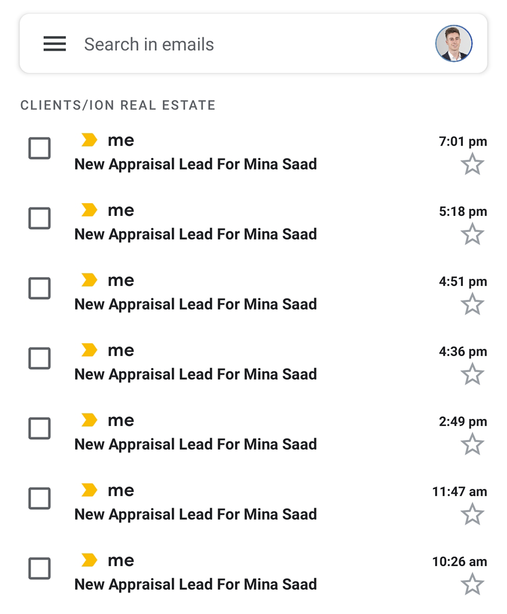
Task: Open the hamburger main menu
Action: (x=55, y=44)
